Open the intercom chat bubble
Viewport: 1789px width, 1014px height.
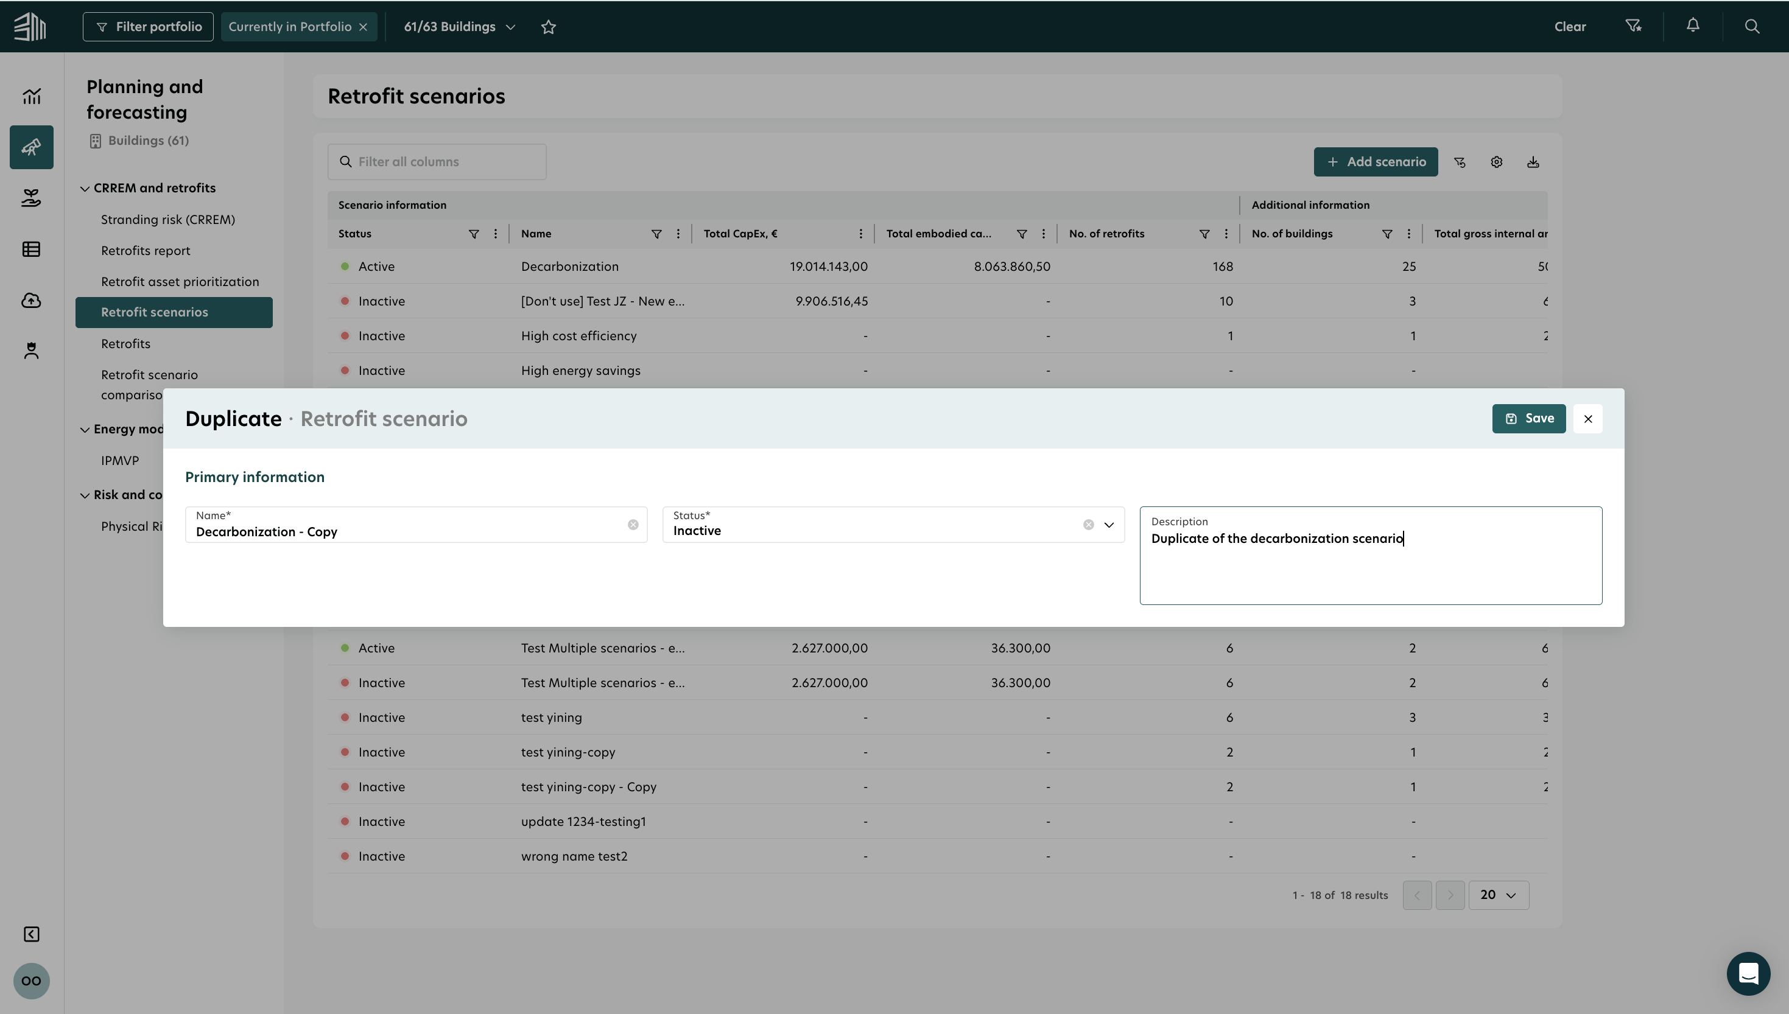(x=1748, y=973)
